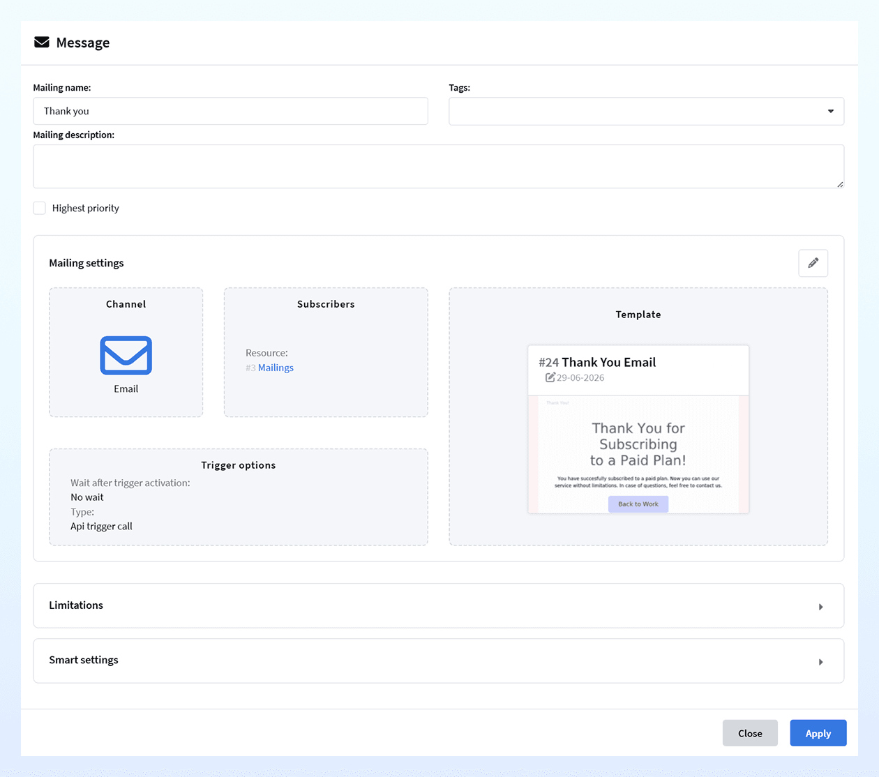
Task: Click the Mailing description text area
Action: click(x=438, y=167)
